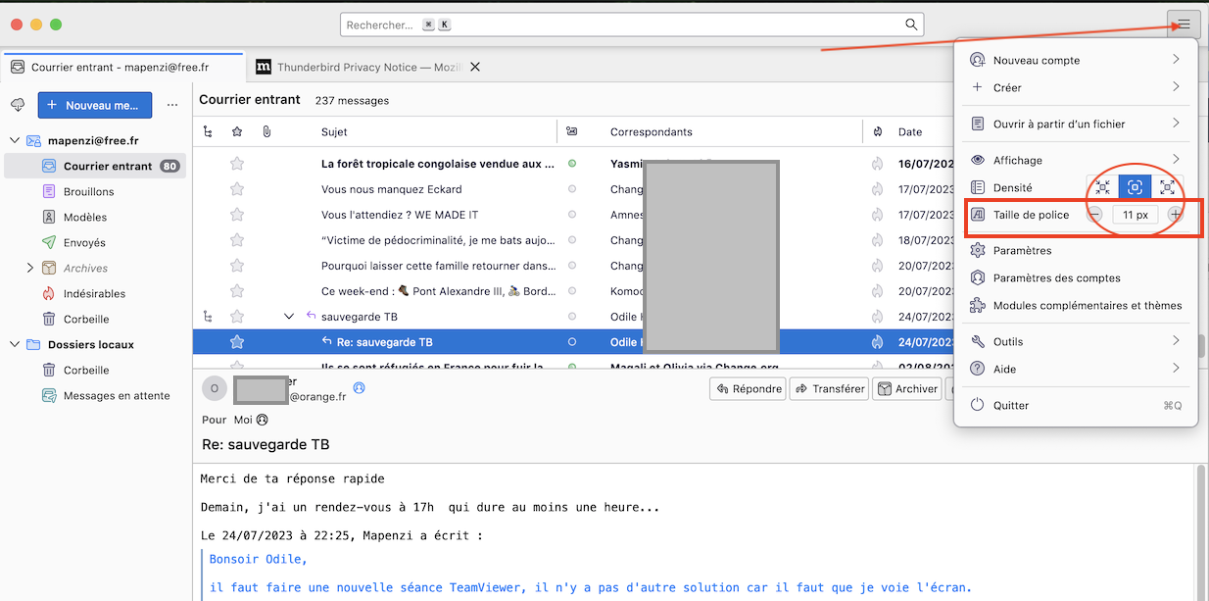1209x601 pixels.
Task: Star the Re: sauvegarde TB message
Action: tap(236, 342)
